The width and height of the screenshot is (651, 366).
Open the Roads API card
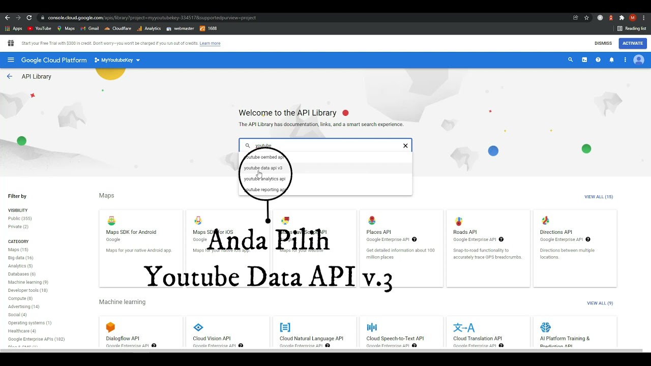(488, 249)
